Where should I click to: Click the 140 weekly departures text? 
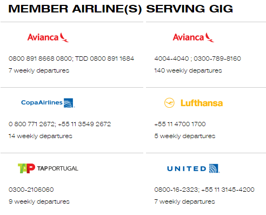[188, 70]
